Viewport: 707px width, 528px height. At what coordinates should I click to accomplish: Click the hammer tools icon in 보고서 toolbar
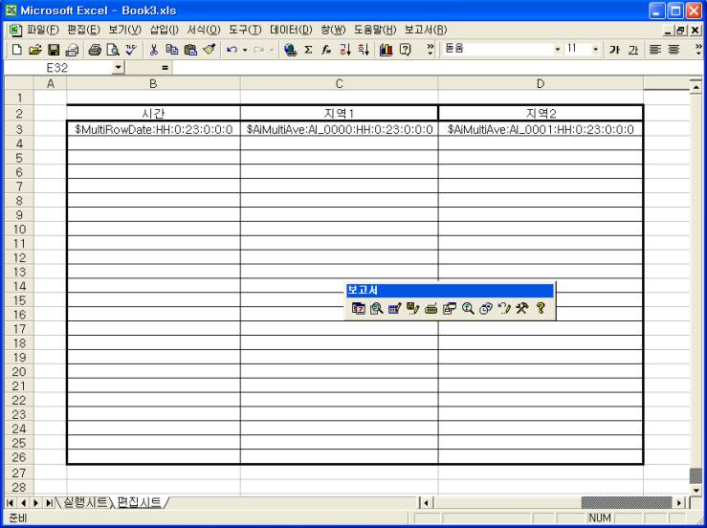point(522,308)
